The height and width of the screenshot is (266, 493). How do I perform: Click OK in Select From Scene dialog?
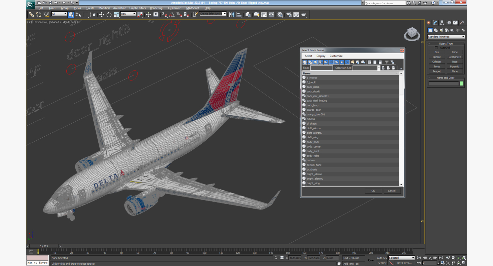[373, 191]
